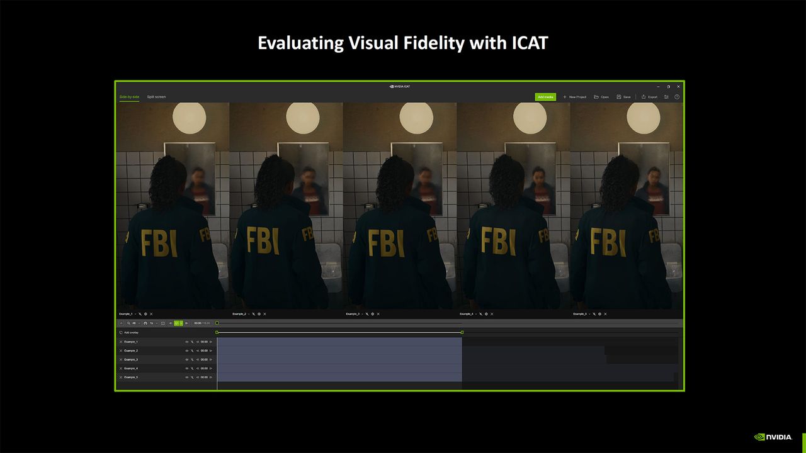The width and height of the screenshot is (806, 453).
Task: Switch to the Side-by-side tab
Action: click(129, 97)
